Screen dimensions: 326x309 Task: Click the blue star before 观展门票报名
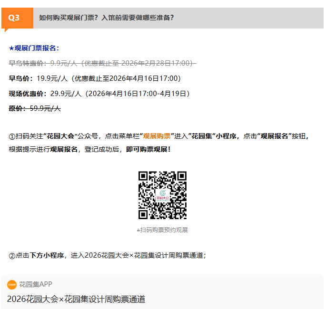[x=11, y=48]
